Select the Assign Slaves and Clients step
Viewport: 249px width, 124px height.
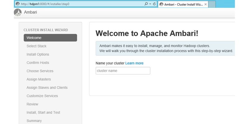[47, 88]
